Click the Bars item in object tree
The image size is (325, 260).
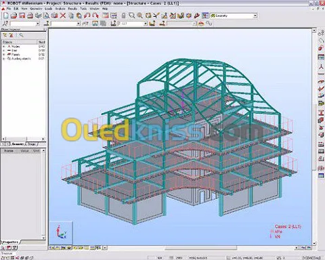[14, 51]
